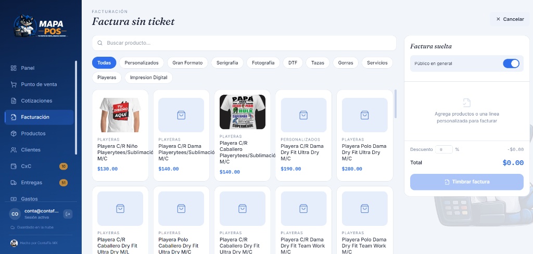Image resolution: width=533 pixels, height=254 pixels.
Task: Click the Factura suelta heading
Action: point(430,46)
